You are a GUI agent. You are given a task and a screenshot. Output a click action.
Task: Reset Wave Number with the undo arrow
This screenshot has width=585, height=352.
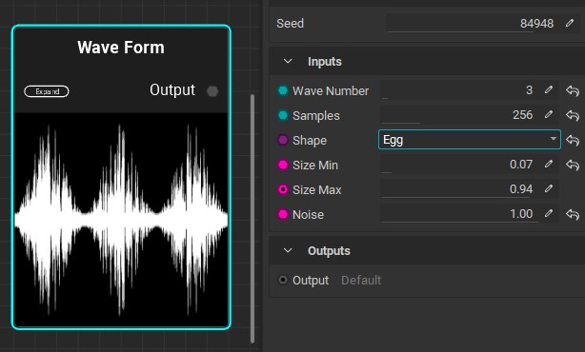[573, 90]
